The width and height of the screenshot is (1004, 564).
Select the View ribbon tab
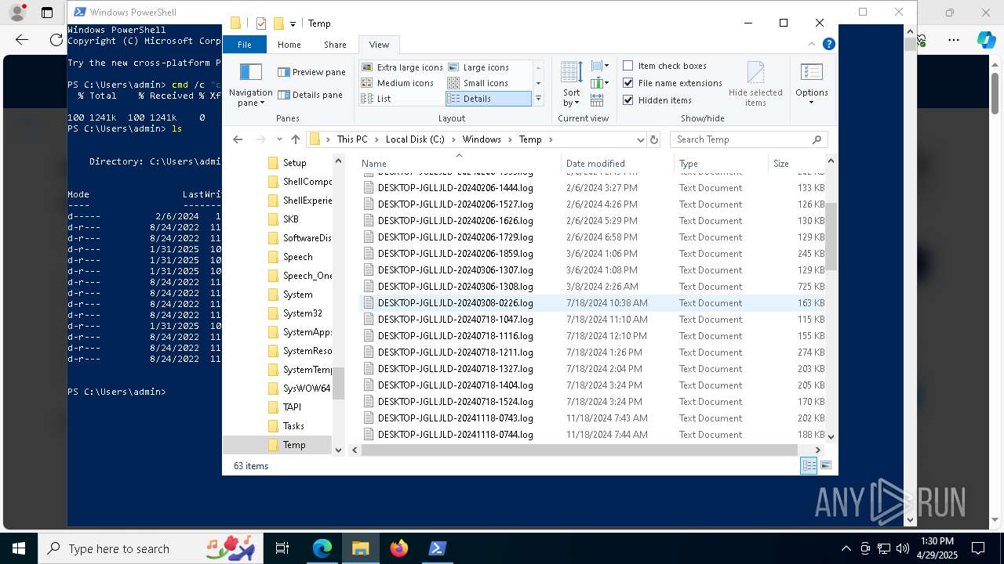click(379, 45)
